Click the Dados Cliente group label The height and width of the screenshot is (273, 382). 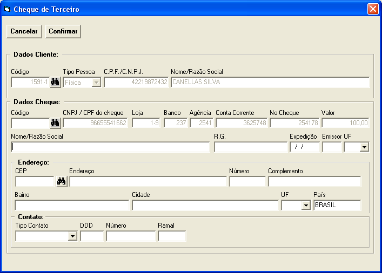click(36, 54)
